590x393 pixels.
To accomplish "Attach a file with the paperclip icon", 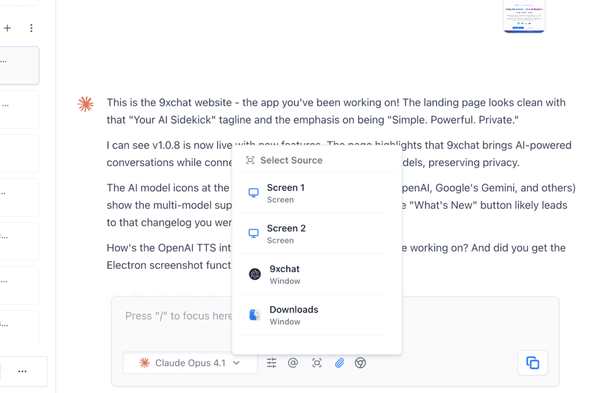I will pos(339,363).
